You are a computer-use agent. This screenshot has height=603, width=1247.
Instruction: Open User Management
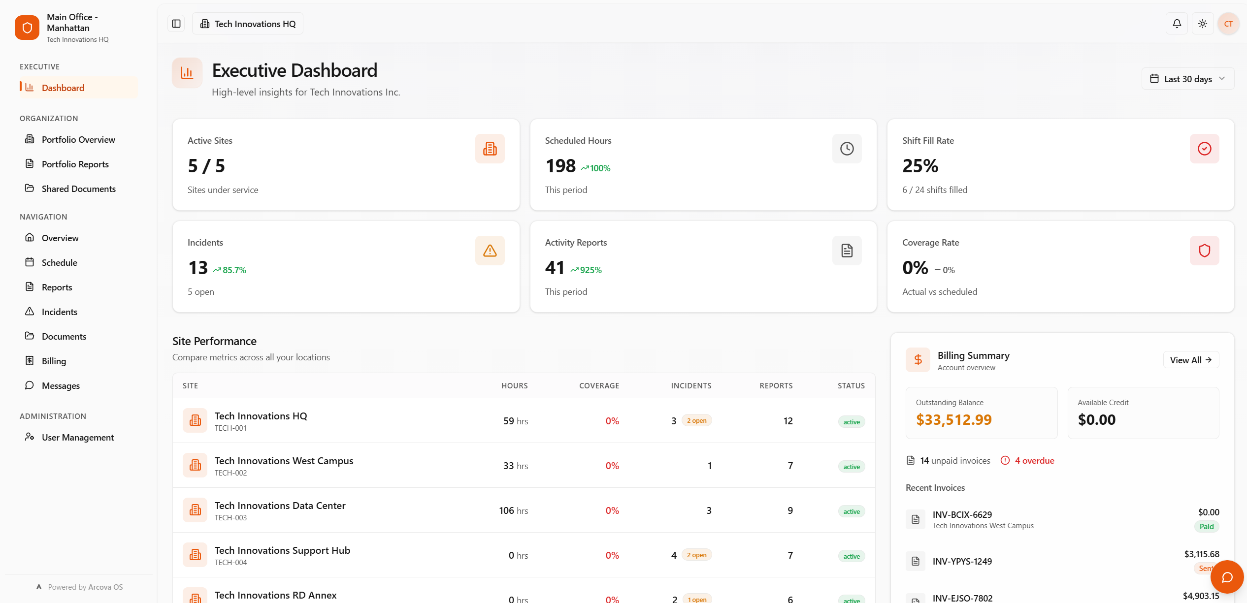(79, 437)
